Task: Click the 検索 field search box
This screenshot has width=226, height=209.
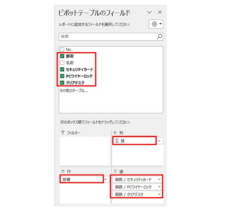Action: [111, 37]
